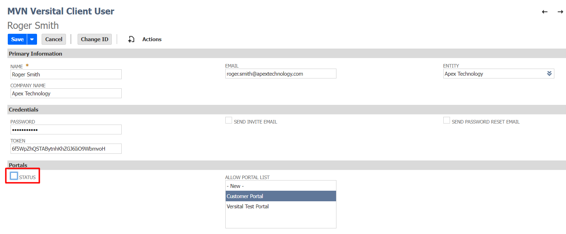Check Send Invite Email
Viewport: 566px width, 234px height.
229,121
